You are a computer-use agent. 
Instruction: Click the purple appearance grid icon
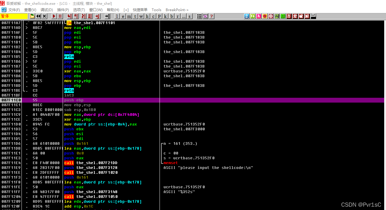(206, 16)
